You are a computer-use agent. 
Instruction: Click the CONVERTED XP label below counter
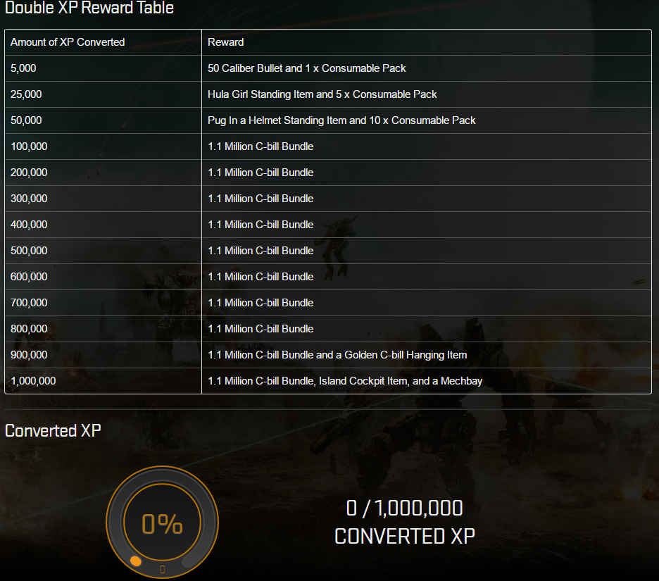pos(404,537)
